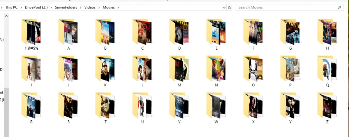
Task: Select the N movie folder
Action: pyautogui.click(x=216, y=69)
